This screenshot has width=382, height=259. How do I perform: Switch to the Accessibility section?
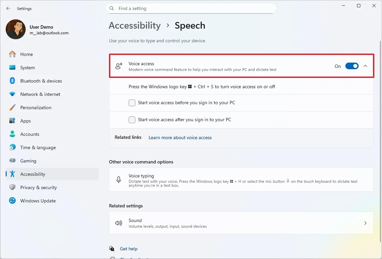tap(32, 174)
